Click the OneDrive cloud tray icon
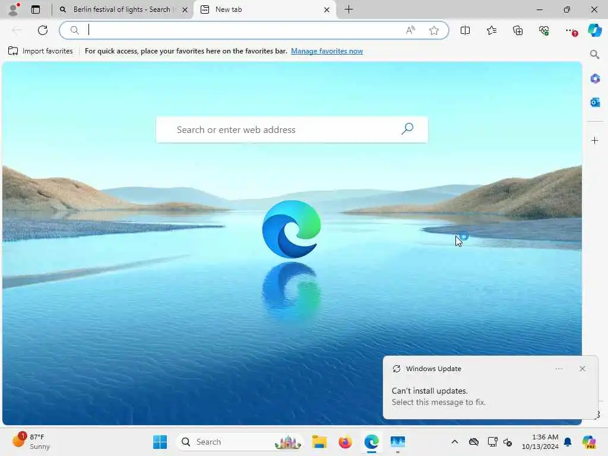The width and height of the screenshot is (608, 456). (473, 442)
